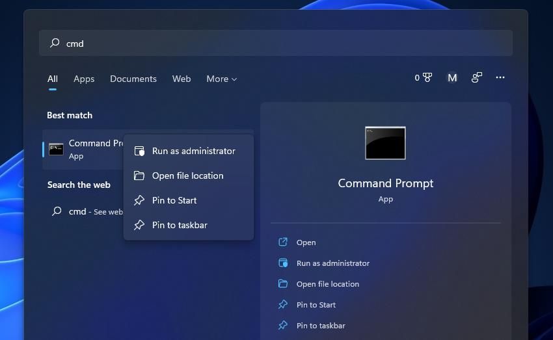Open the cmd web search result

86,211
